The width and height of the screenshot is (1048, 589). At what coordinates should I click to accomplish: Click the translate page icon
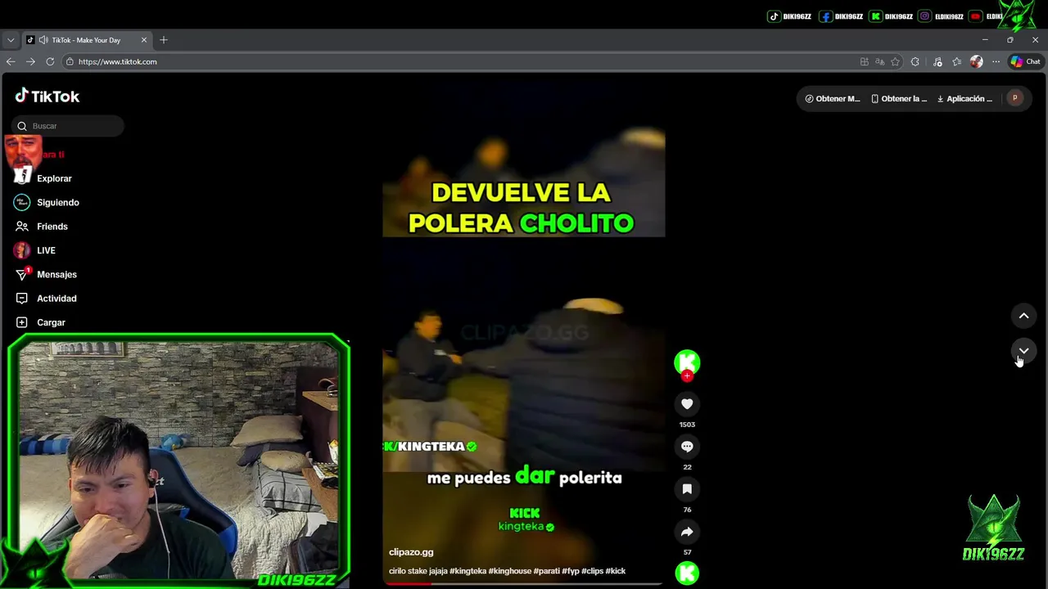pyautogui.click(x=880, y=61)
